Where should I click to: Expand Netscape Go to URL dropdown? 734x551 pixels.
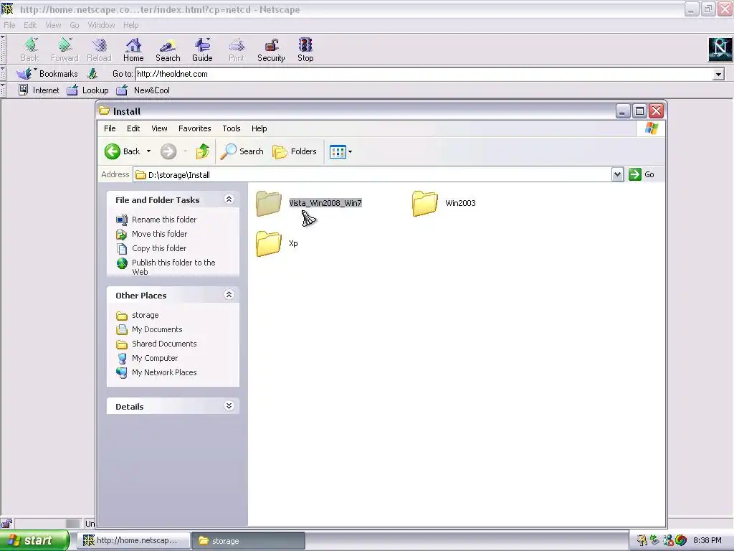(718, 74)
